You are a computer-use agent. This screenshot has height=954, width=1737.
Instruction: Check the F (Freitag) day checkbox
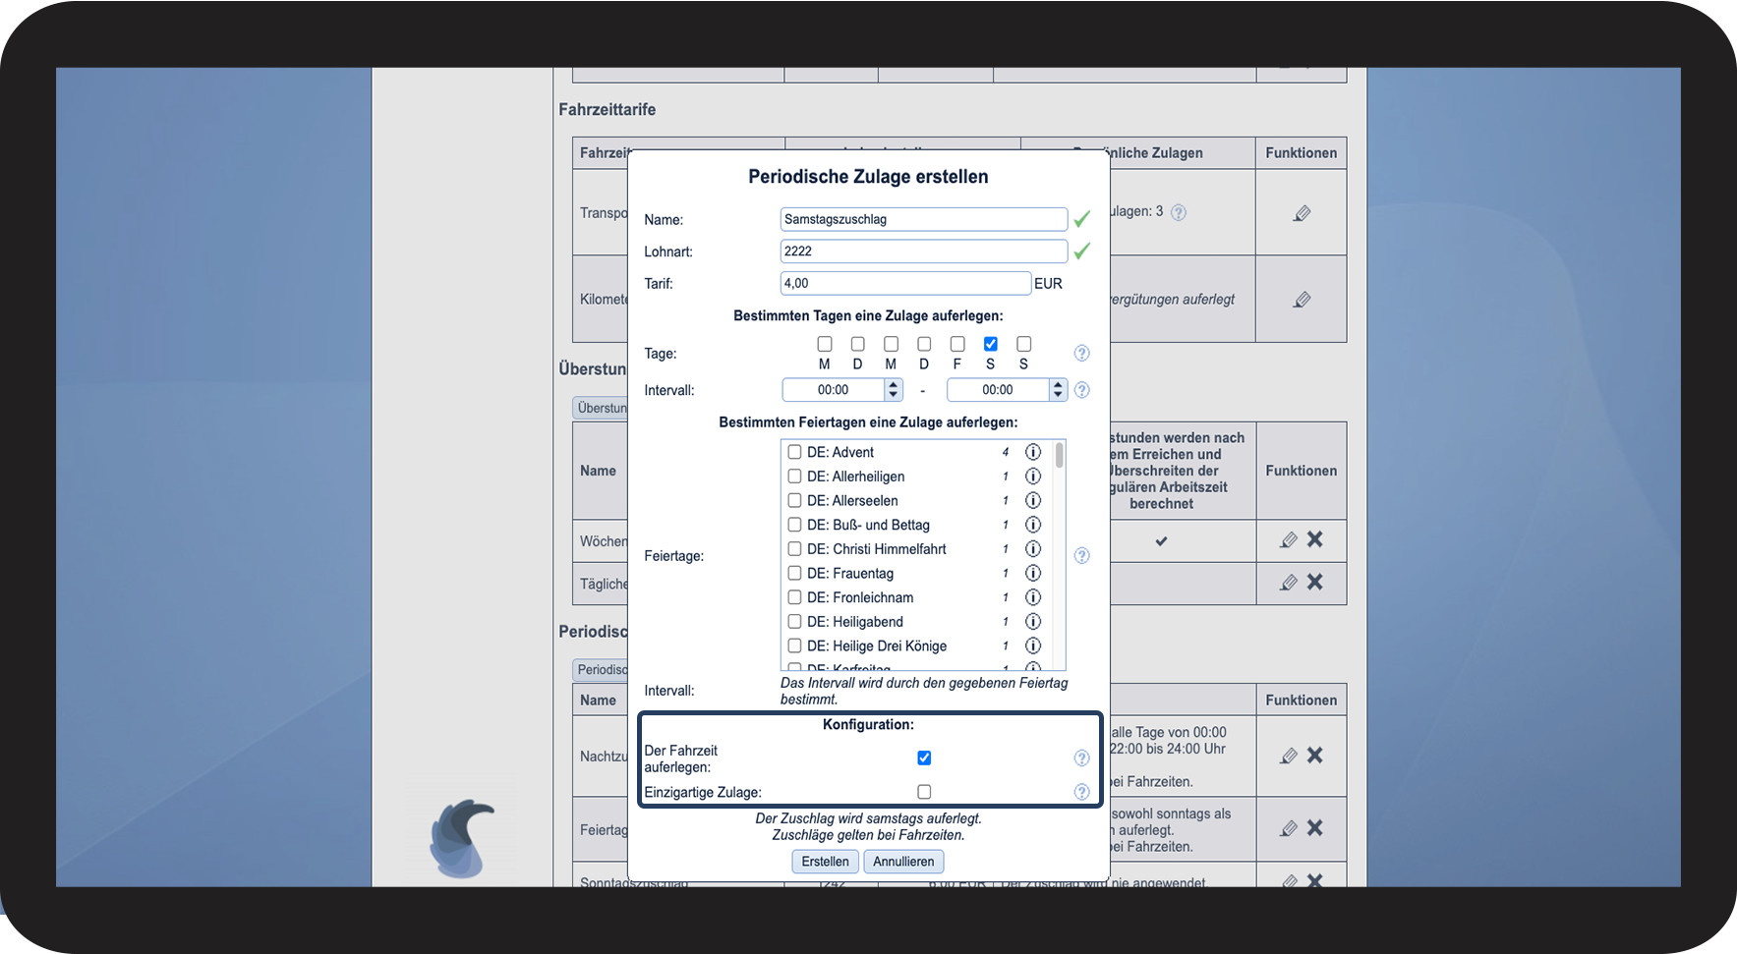957,344
